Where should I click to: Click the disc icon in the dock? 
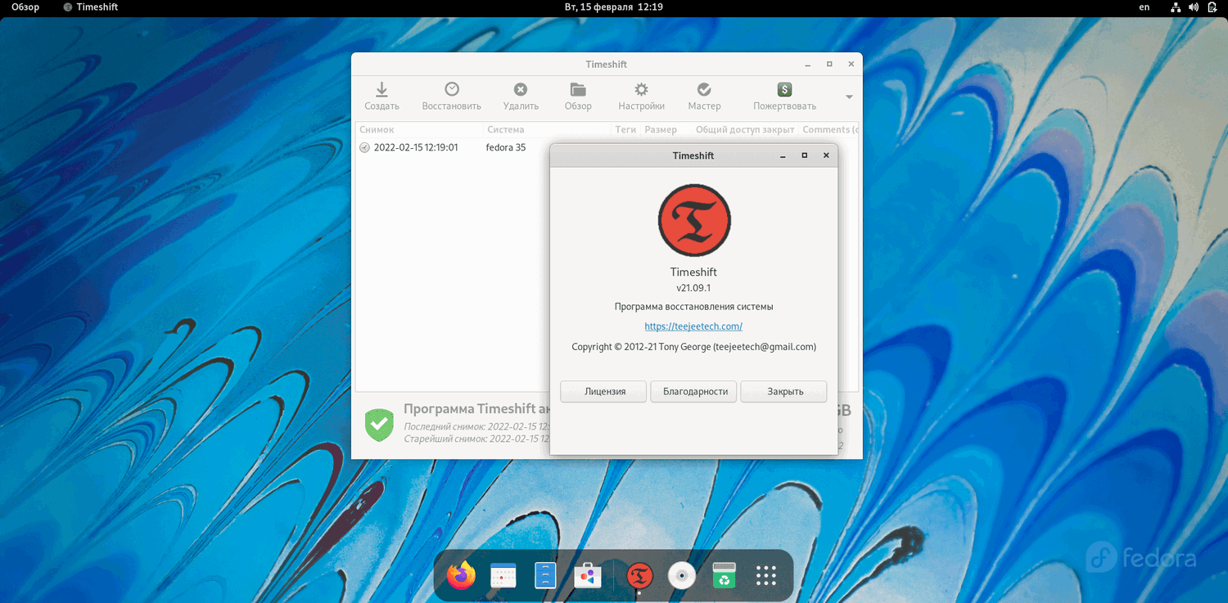pyautogui.click(x=682, y=576)
